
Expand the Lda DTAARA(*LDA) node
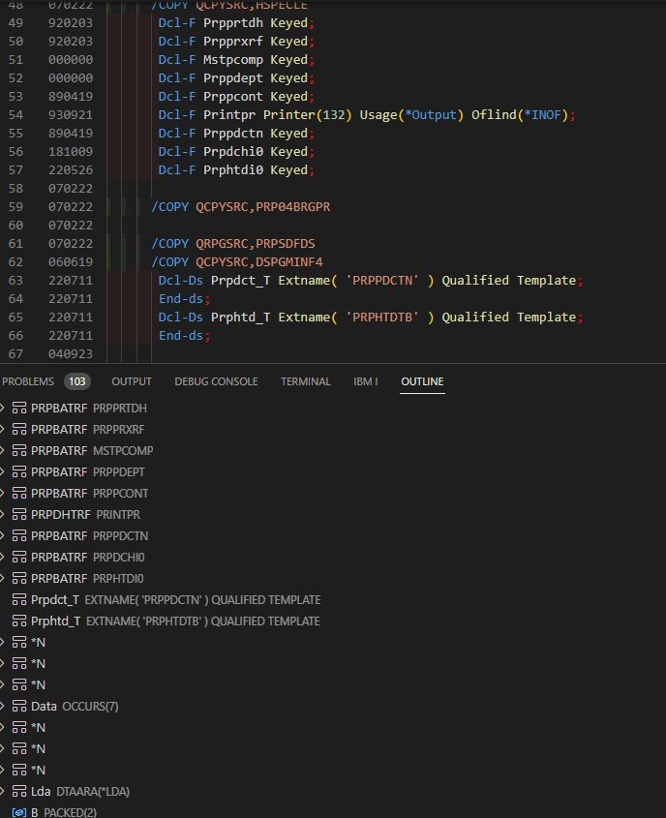tap(4, 791)
